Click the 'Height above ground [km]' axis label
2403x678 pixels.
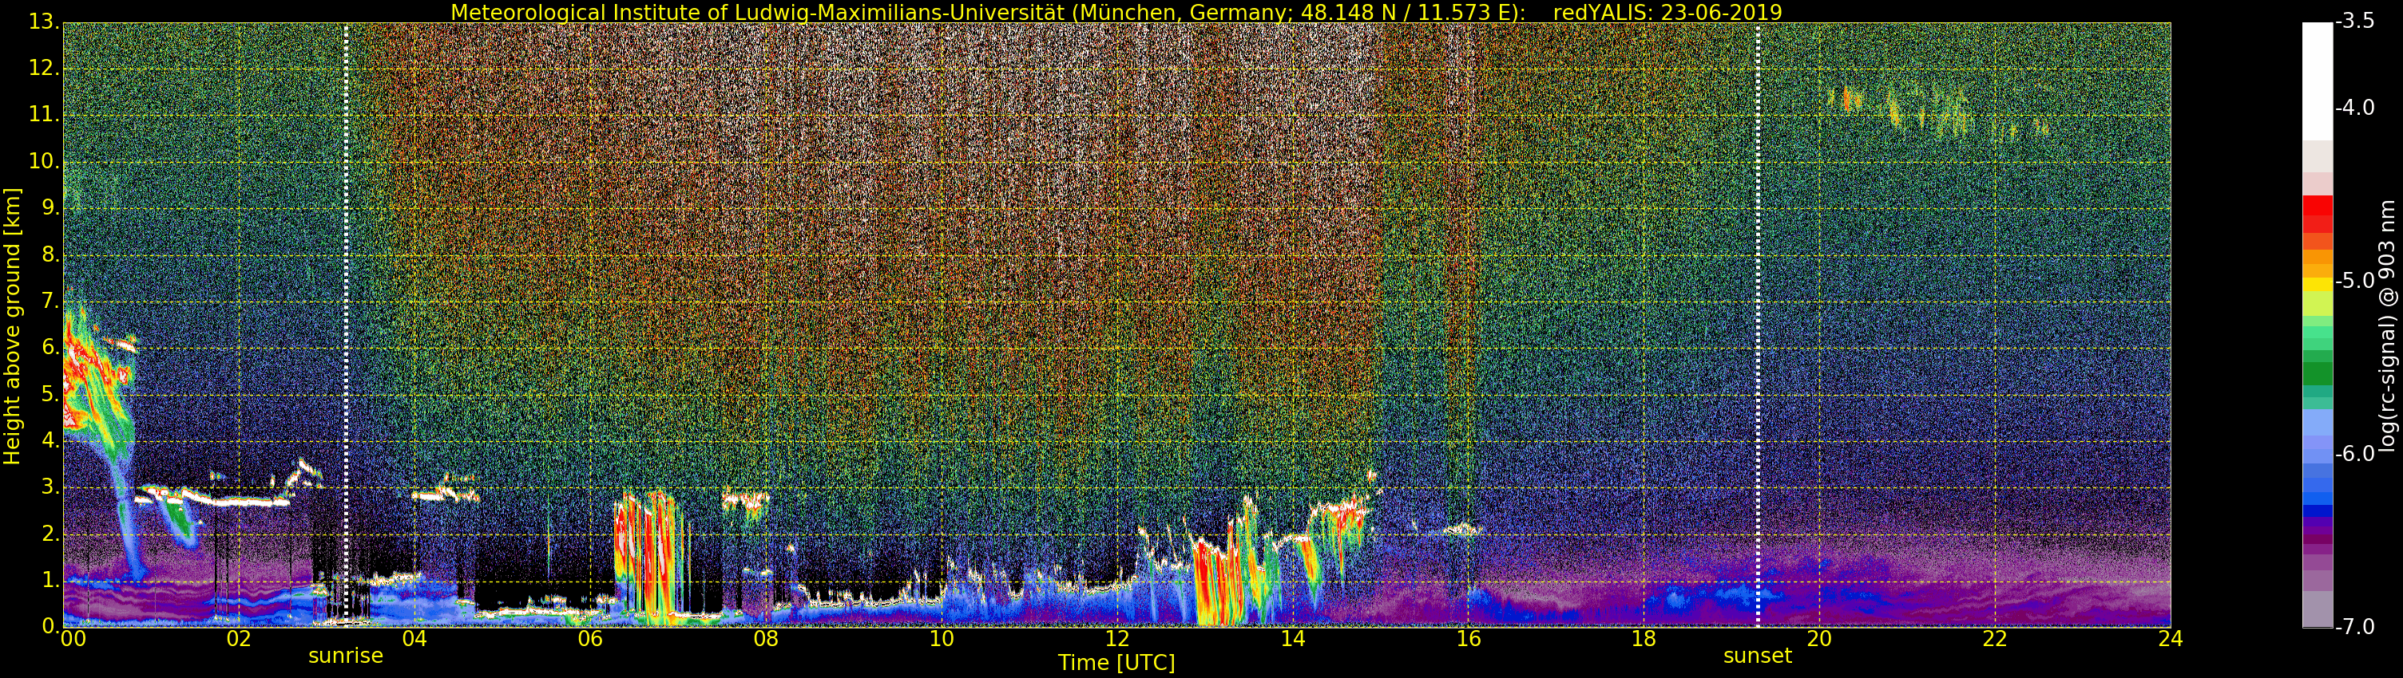(x=12, y=326)
